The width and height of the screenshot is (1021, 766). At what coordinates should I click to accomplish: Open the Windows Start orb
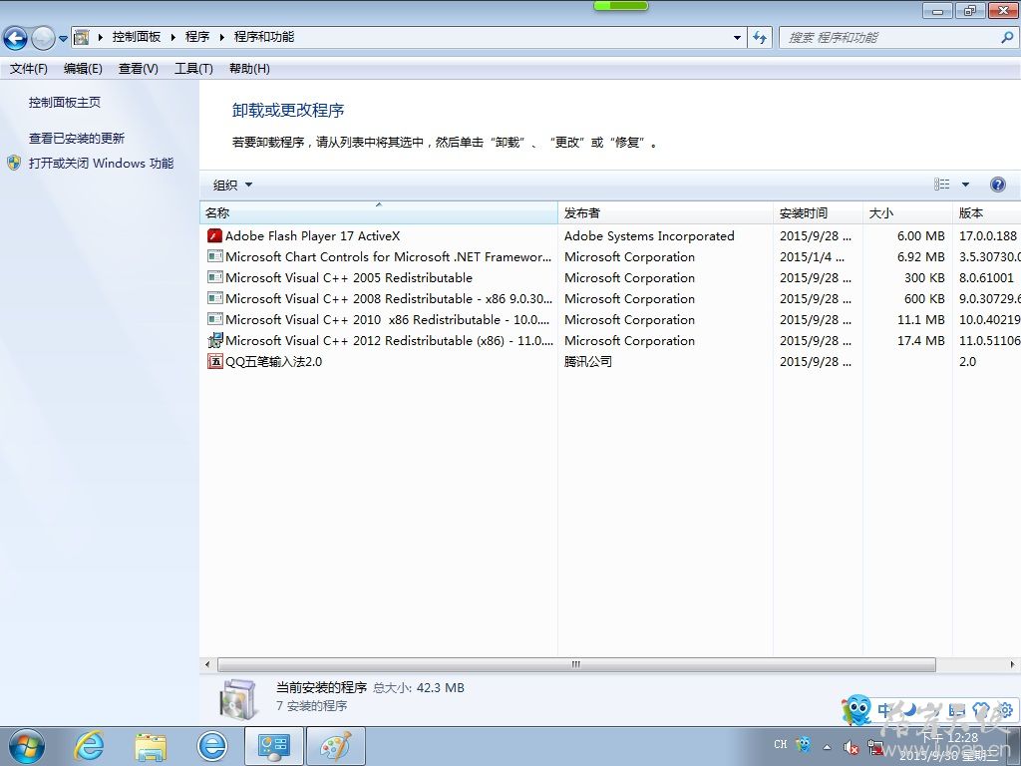pos(26,746)
